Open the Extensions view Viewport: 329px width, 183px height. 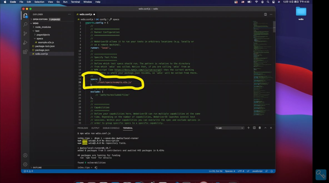(25, 52)
